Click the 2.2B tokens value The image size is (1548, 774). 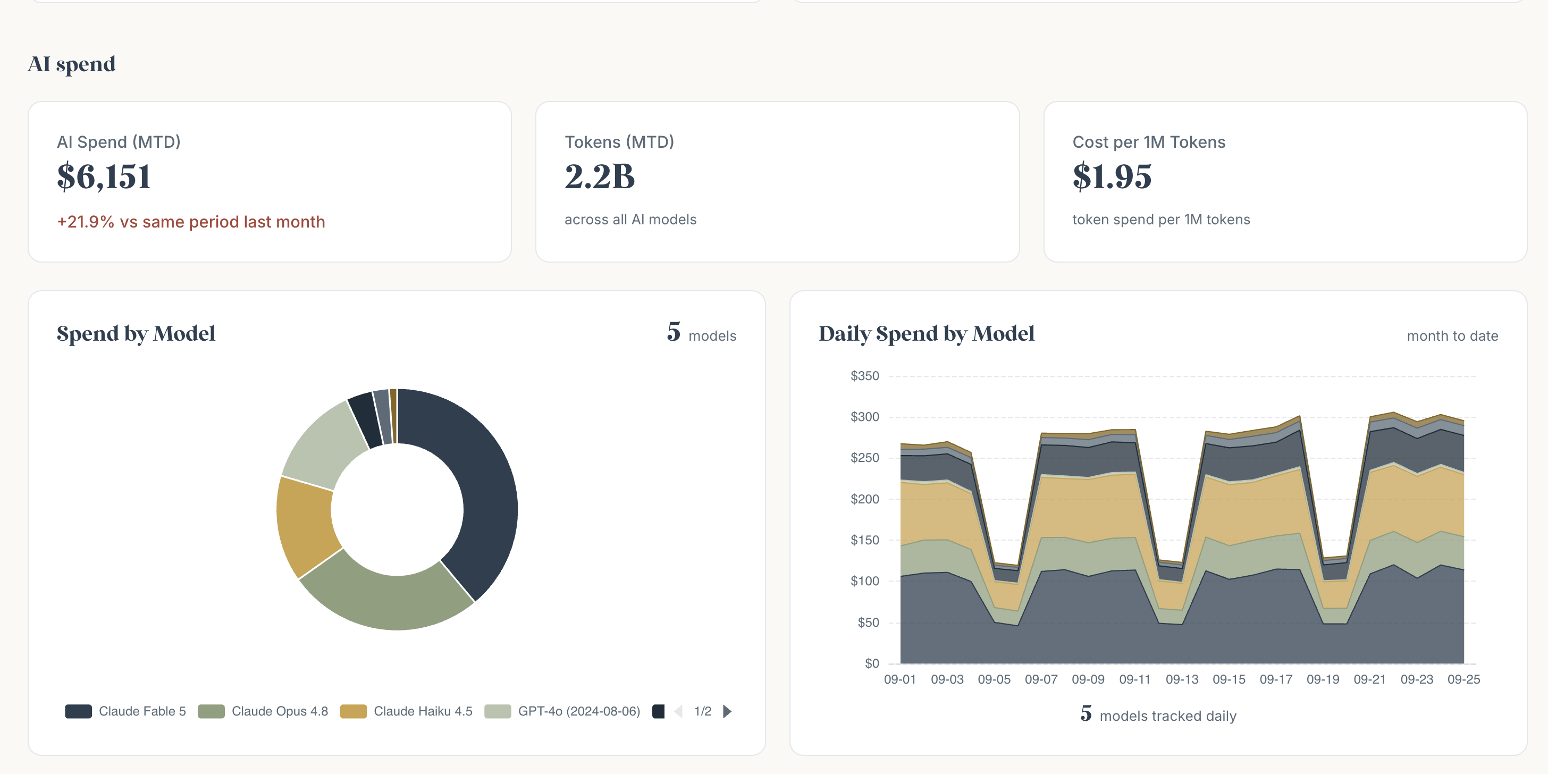[x=600, y=176]
